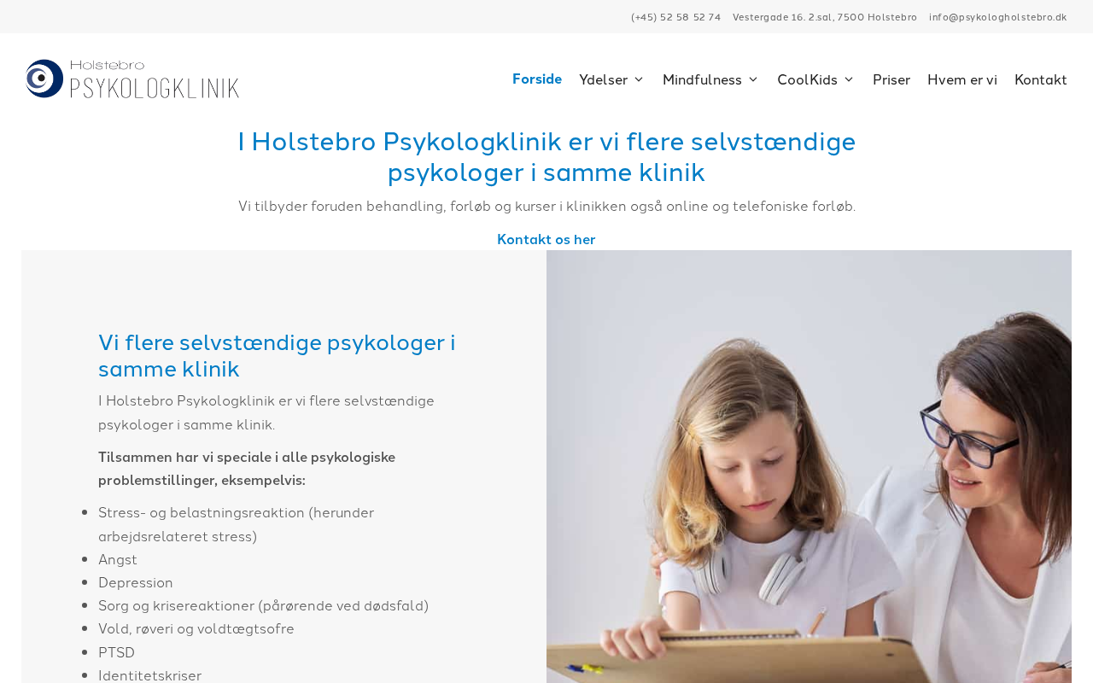
Task: Expand the Ydelser dropdown chevron
Action: pos(639,79)
